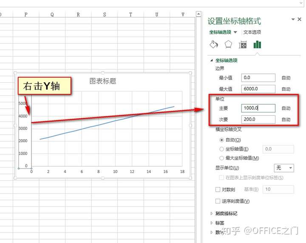306x243 pixels.
Task: Expand the 数字 section
Action: (212, 232)
